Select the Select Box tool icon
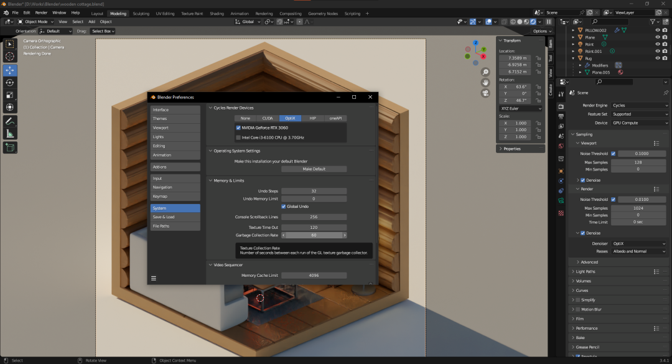This screenshot has width=672, height=364. (x=10, y=44)
